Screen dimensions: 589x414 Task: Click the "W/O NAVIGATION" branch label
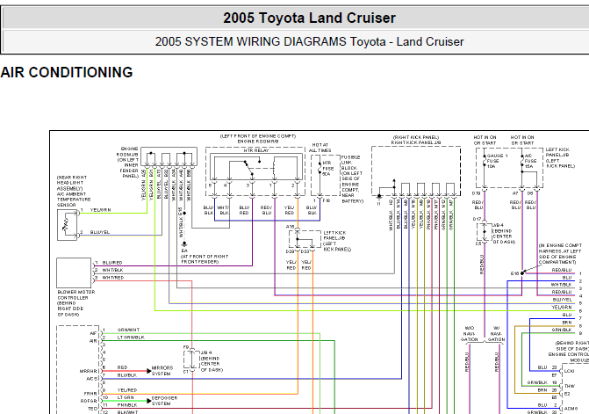pos(469,334)
